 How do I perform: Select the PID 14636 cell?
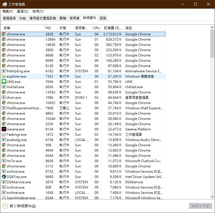(50, 45)
